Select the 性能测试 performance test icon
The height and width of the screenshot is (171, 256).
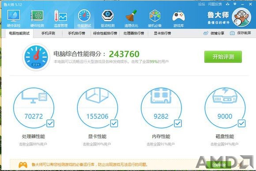tap(84, 18)
